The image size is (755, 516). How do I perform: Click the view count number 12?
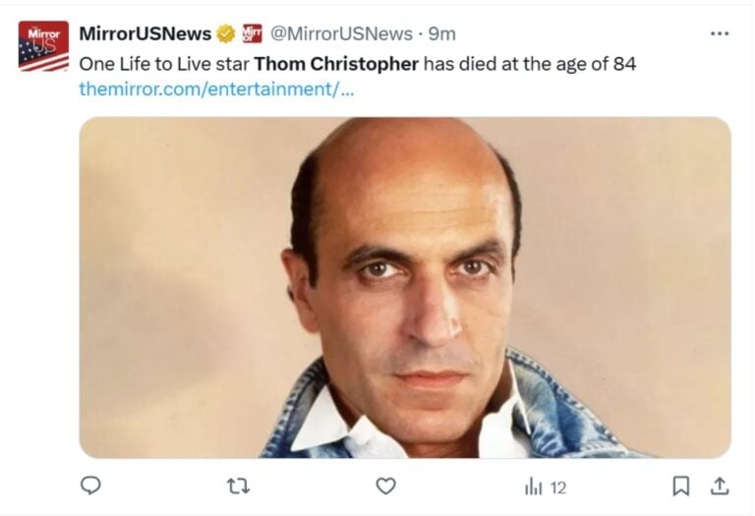pos(557,487)
